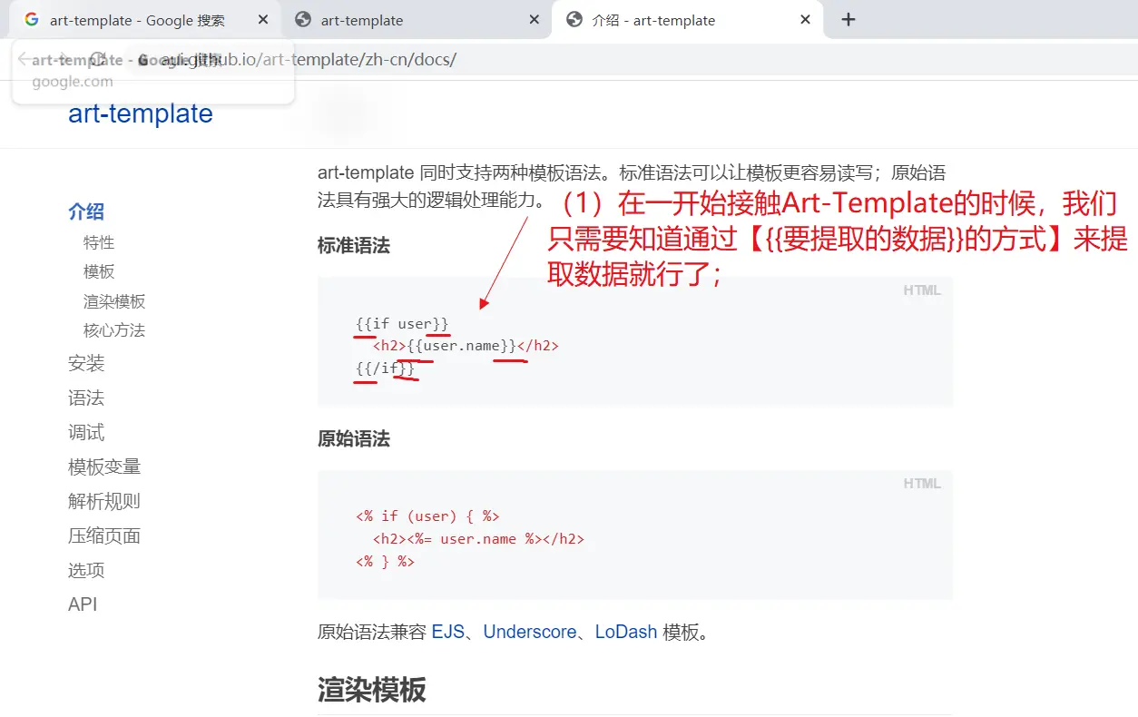
Task: Click the Google favicon on first tab
Action: click(32, 20)
